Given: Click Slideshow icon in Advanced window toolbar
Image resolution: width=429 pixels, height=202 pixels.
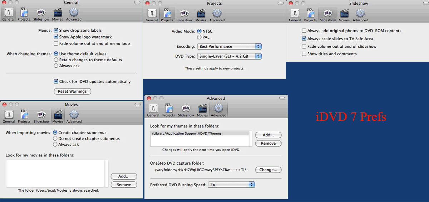Looking at the screenshot, I should pyautogui.click(x=186, y=110).
